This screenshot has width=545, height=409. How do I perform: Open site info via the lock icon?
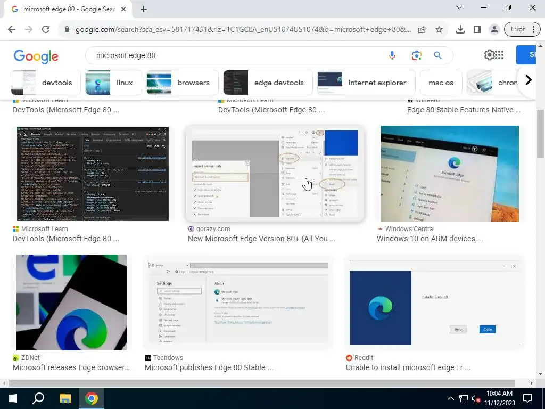point(67,30)
